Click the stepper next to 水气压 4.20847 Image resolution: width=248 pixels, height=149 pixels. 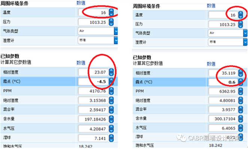pos(111,129)
